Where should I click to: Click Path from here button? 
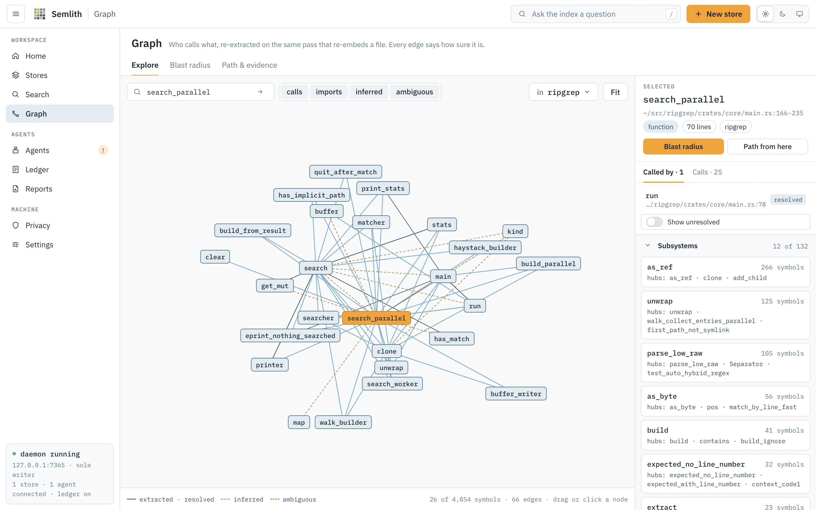click(768, 146)
